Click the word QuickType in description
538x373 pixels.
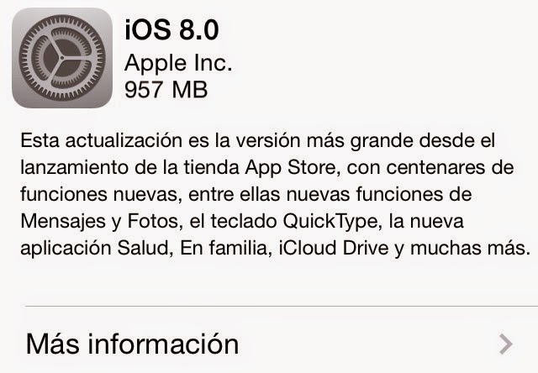point(330,222)
